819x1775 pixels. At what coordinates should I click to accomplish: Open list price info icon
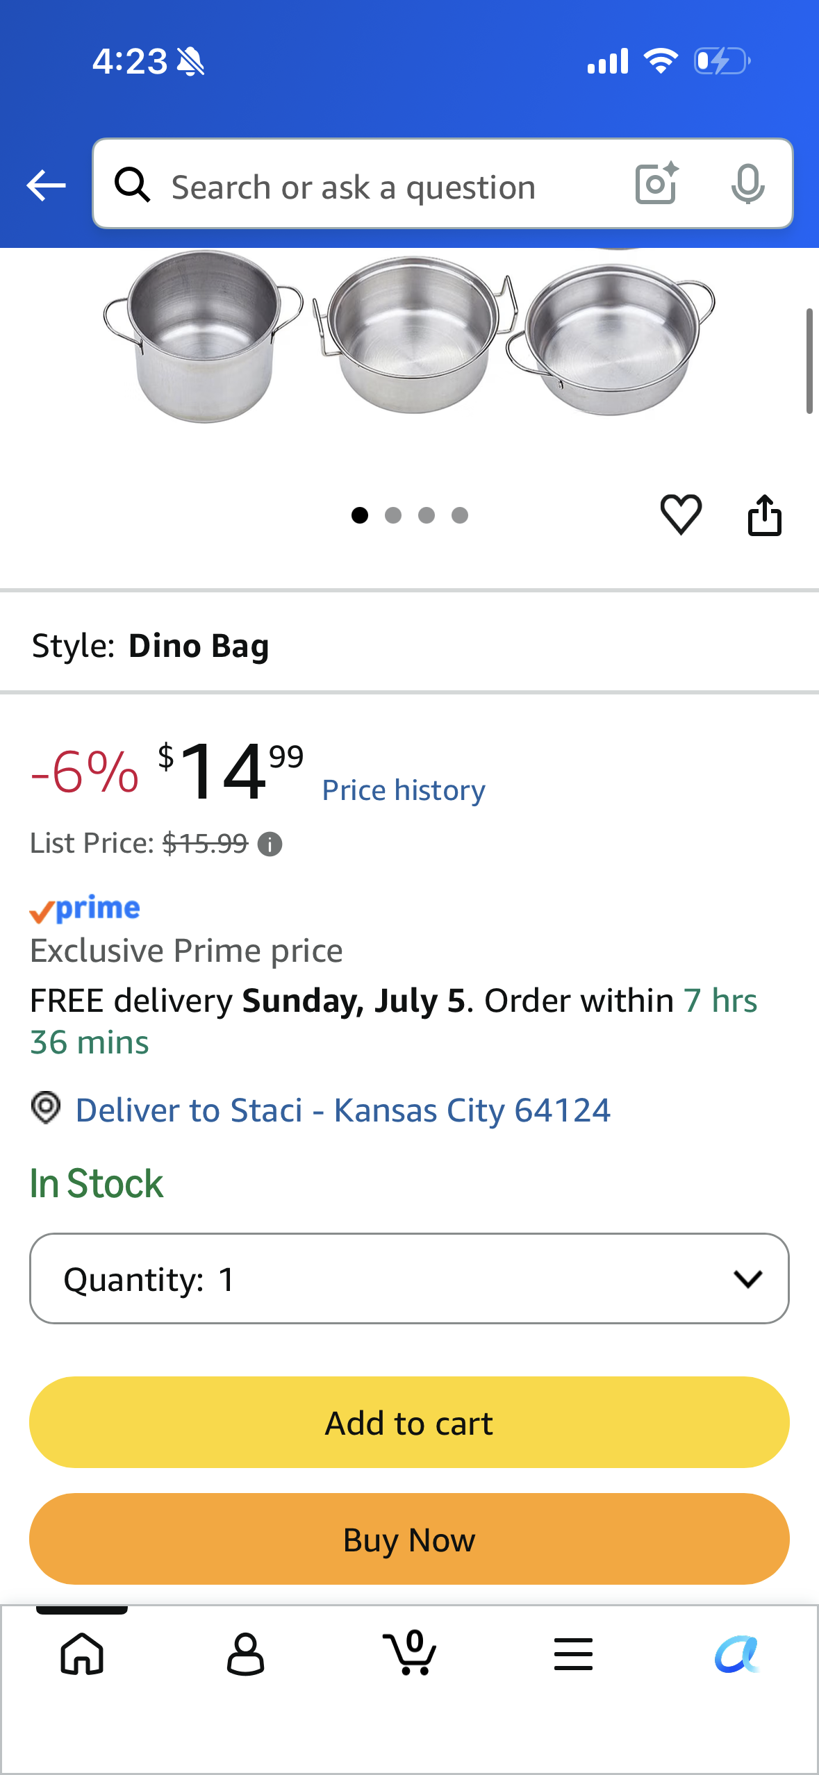click(x=270, y=844)
